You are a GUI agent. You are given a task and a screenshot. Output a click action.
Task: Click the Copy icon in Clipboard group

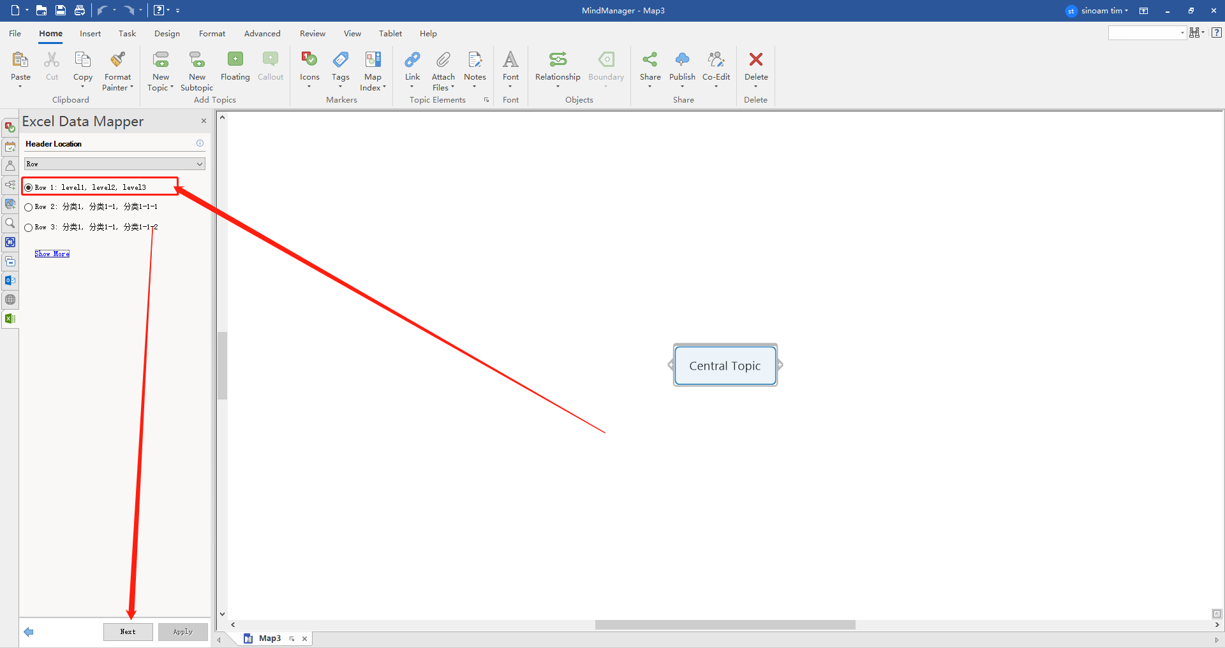point(83,60)
